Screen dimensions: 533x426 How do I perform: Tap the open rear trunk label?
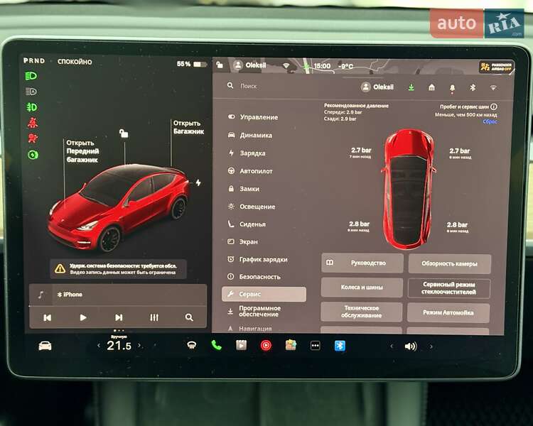(188, 127)
